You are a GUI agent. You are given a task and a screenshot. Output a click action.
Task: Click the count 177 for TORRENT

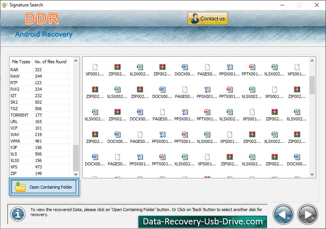tap(38, 115)
